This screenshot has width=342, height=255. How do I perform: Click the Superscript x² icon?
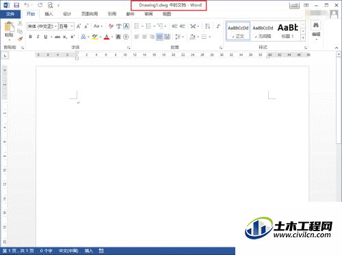73,37
